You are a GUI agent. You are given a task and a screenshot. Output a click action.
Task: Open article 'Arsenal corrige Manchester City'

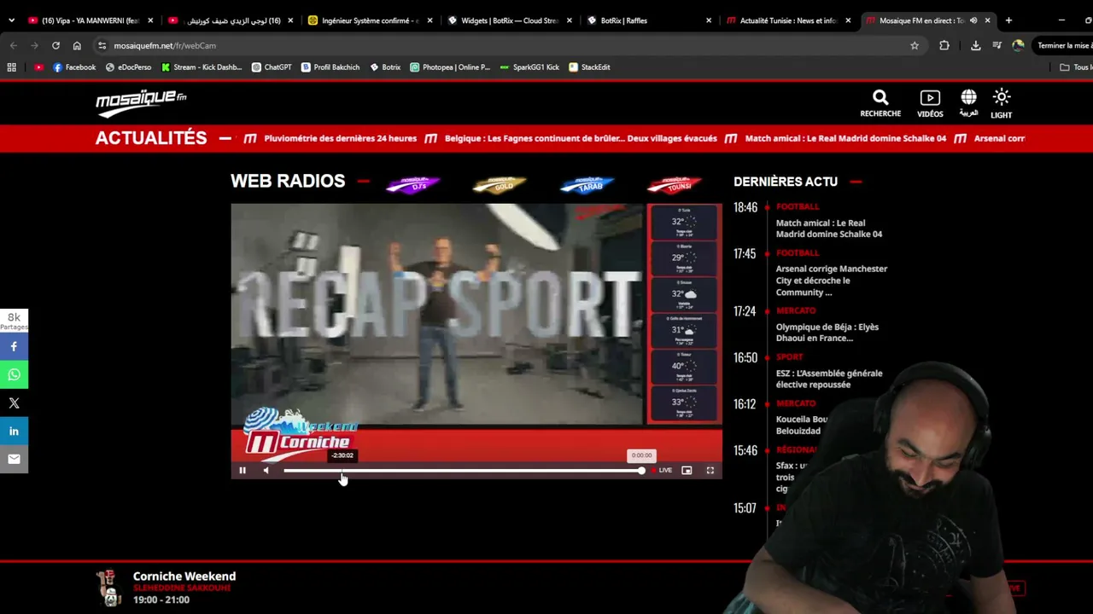[832, 281]
